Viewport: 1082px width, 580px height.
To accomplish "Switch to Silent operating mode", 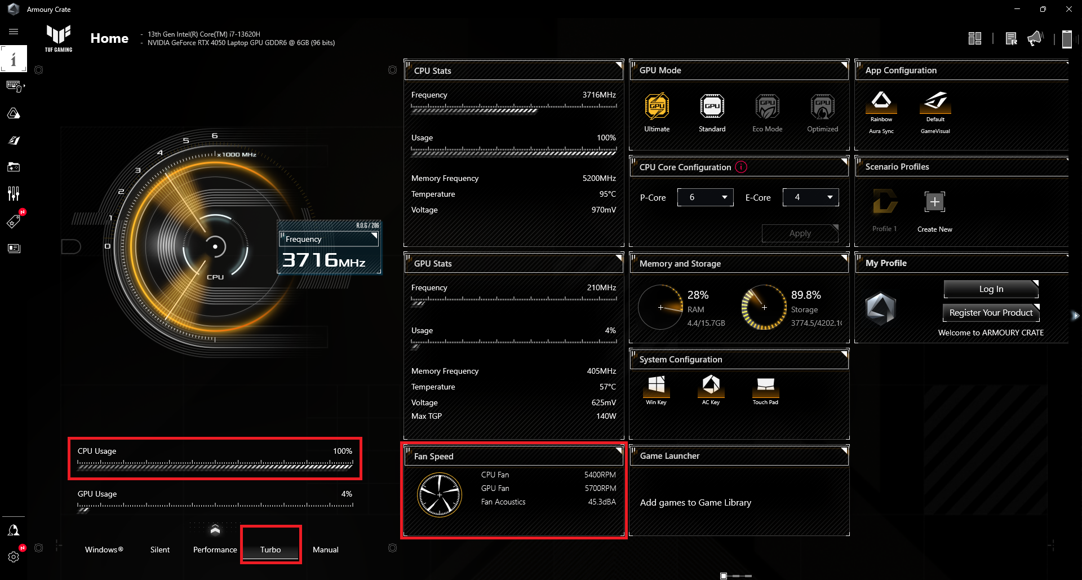I will pos(160,550).
